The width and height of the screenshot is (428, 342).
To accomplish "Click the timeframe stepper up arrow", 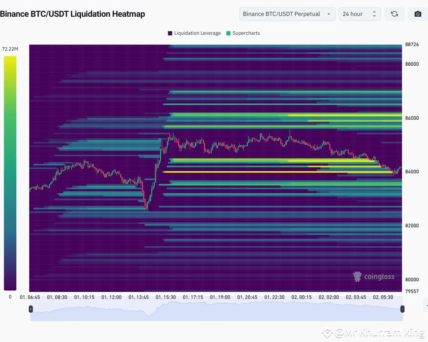I will pos(374,12).
